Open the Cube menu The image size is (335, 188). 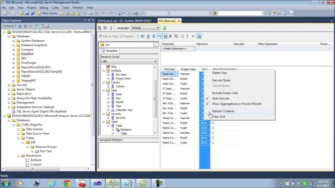point(55,8)
